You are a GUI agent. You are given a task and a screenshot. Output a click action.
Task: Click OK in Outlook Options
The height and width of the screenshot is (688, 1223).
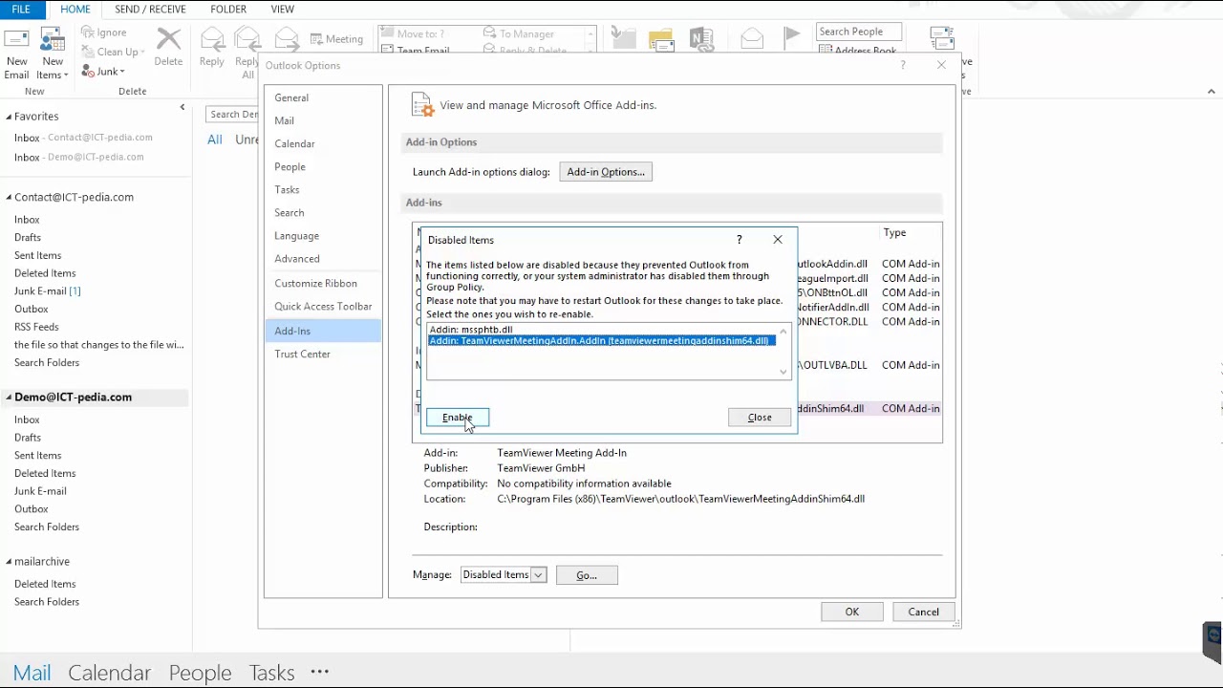click(852, 613)
